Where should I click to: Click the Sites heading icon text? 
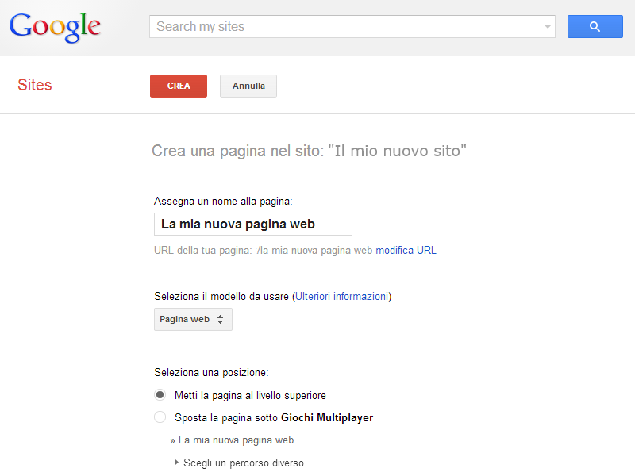tap(34, 85)
